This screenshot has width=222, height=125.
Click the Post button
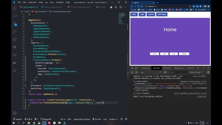154,54
